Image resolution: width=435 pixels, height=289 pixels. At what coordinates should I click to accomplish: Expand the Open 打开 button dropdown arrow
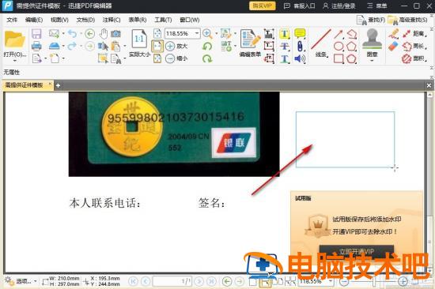(x=15, y=61)
